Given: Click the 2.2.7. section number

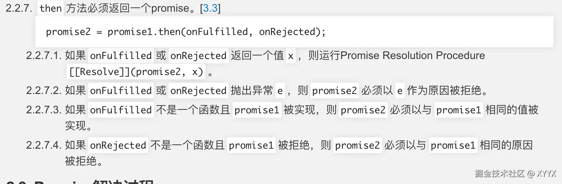Looking at the screenshot, I should pyautogui.click(x=19, y=8).
